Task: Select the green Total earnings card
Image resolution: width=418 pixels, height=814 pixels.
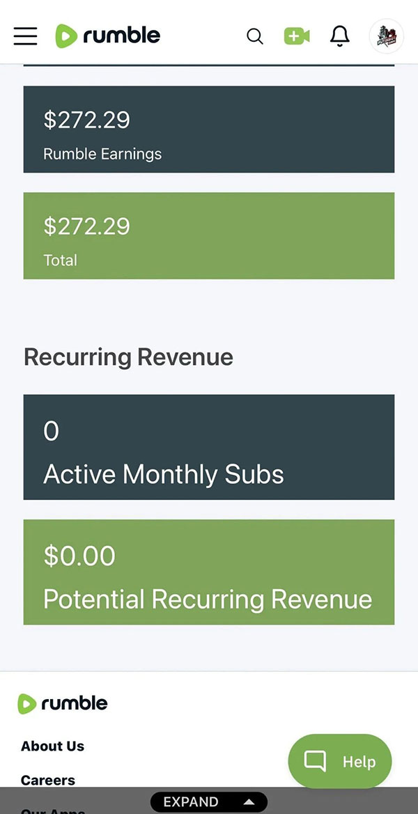Action: pyautogui.click(x=209, y=236)
